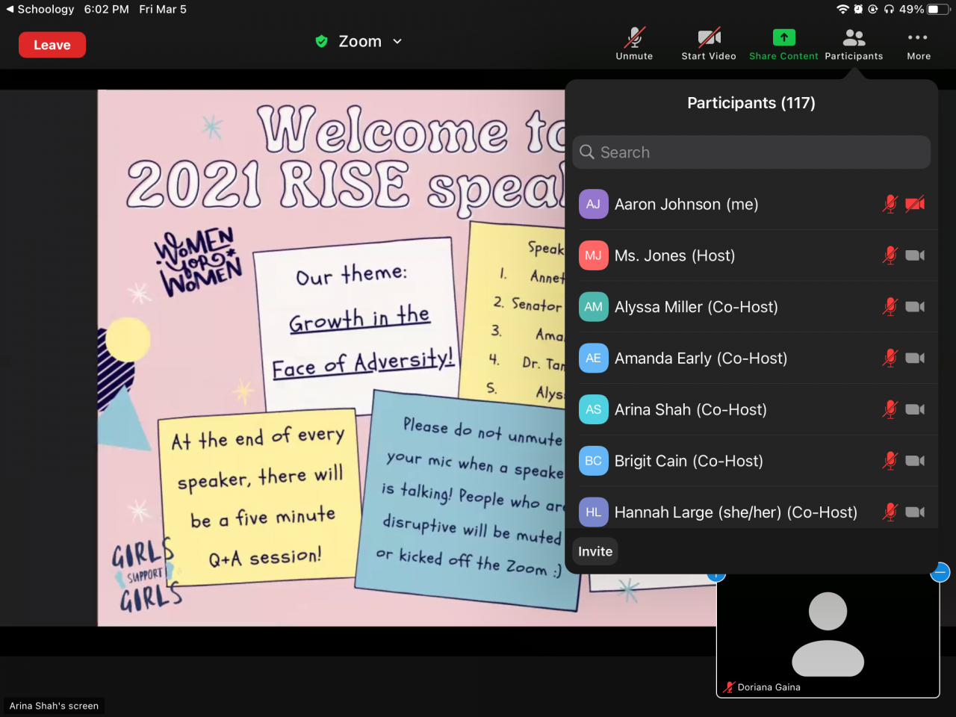
Task: Click Arina Shah's muted mic icon
Action: (x=890, y=409)
